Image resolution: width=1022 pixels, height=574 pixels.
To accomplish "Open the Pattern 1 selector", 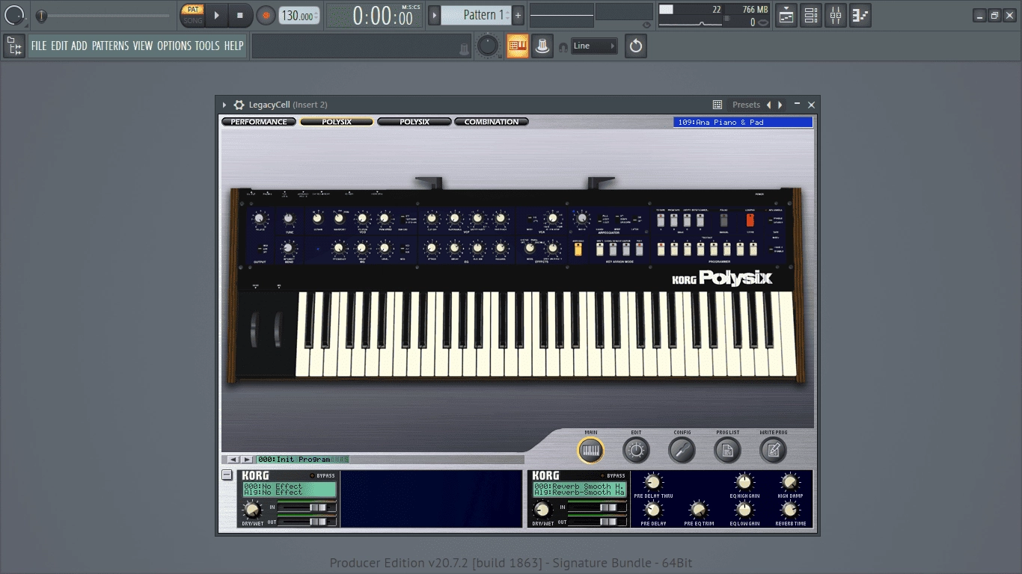I will pyautogui.click(x=476, y=15).
